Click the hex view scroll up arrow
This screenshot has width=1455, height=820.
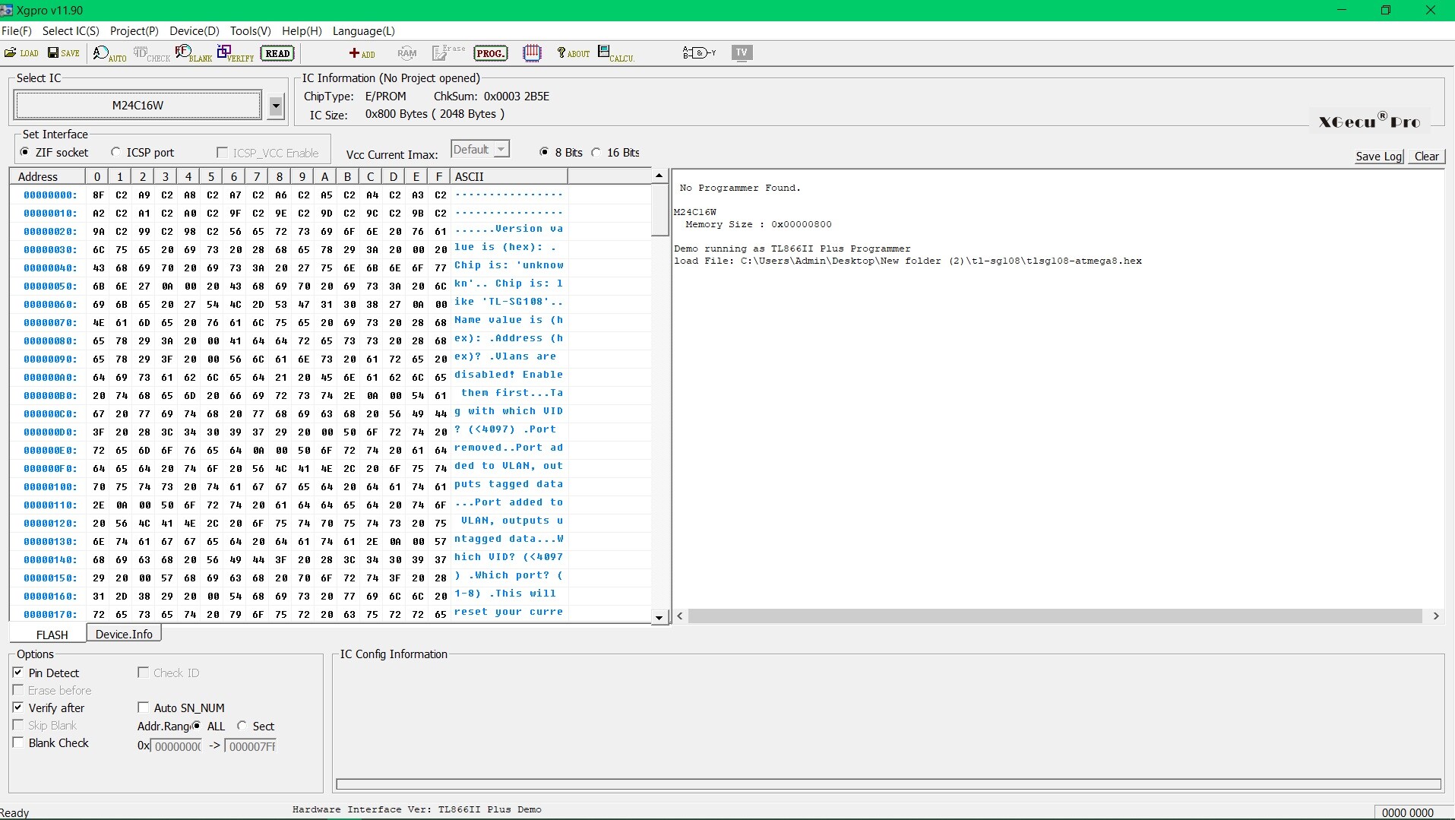[659, 176]
